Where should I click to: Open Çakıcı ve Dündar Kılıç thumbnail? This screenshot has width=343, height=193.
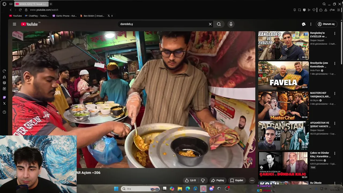coord(283,166)
